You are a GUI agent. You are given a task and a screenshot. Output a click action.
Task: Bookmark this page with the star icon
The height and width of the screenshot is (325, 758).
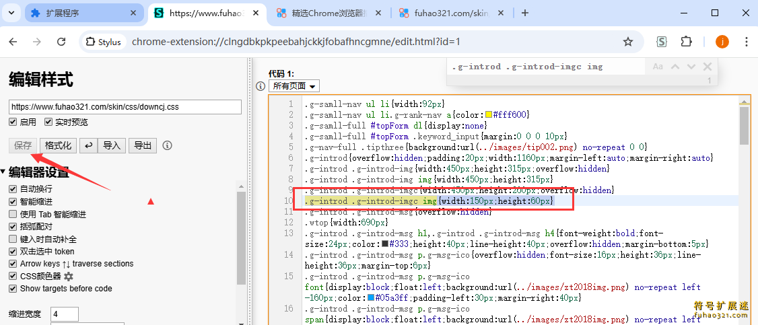point(628,42)
